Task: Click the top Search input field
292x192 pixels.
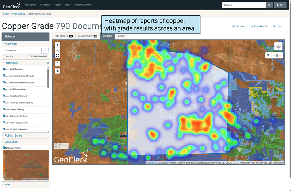Action: point(243,5)
